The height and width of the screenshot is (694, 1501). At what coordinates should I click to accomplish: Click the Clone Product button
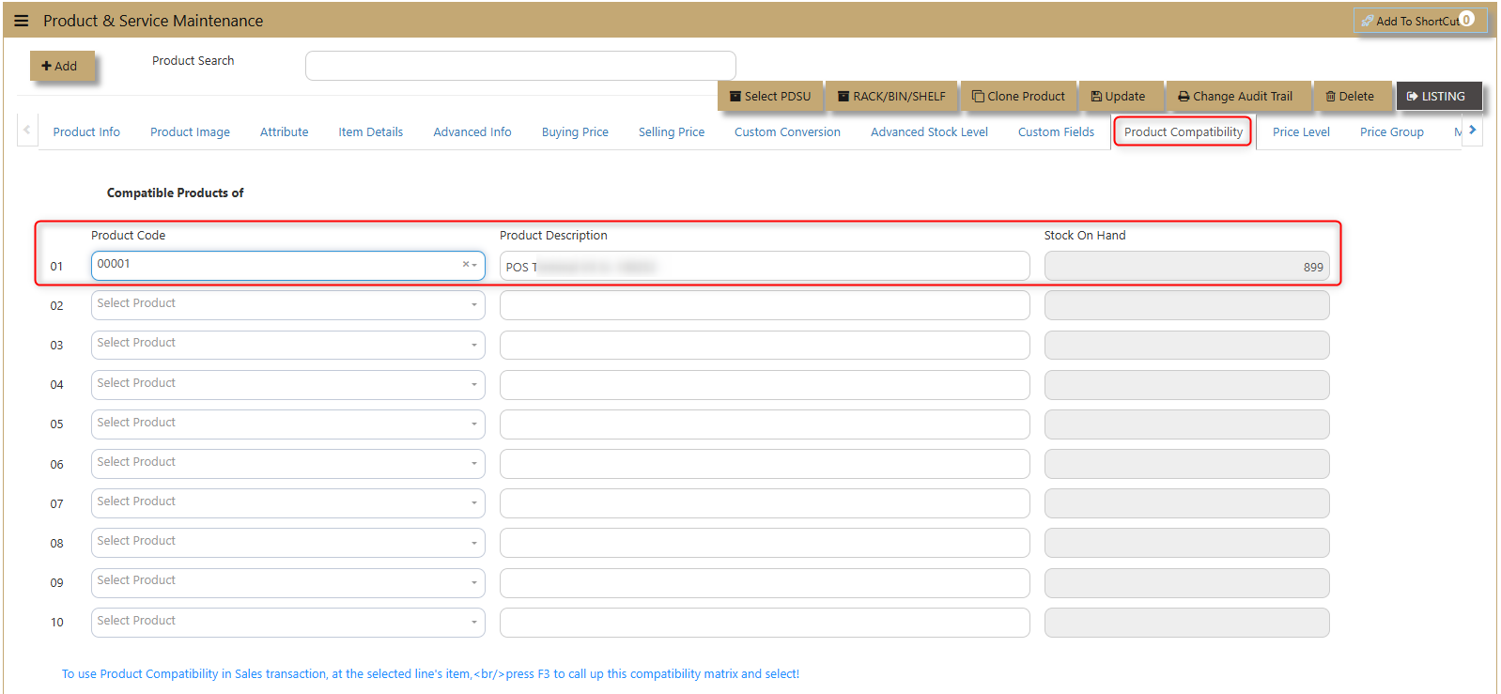(1018, 96)
